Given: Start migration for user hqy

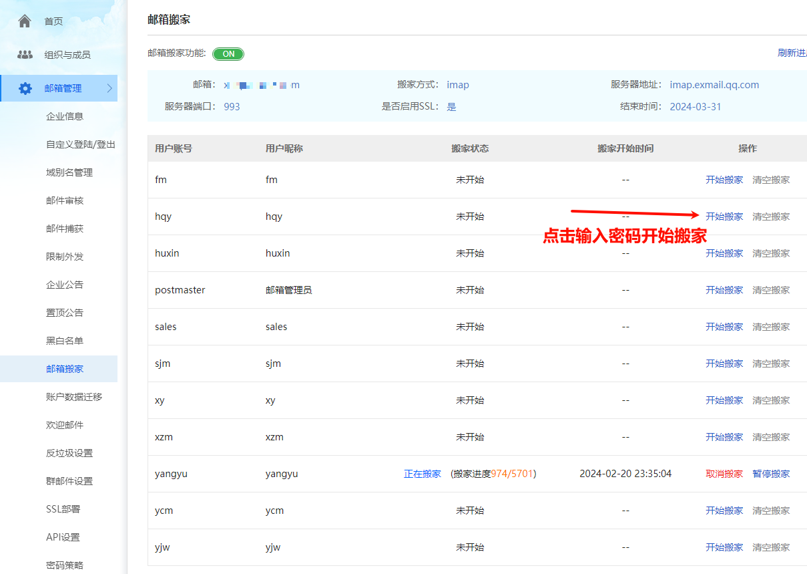Looking at the screenshot, I should (724, 217).
